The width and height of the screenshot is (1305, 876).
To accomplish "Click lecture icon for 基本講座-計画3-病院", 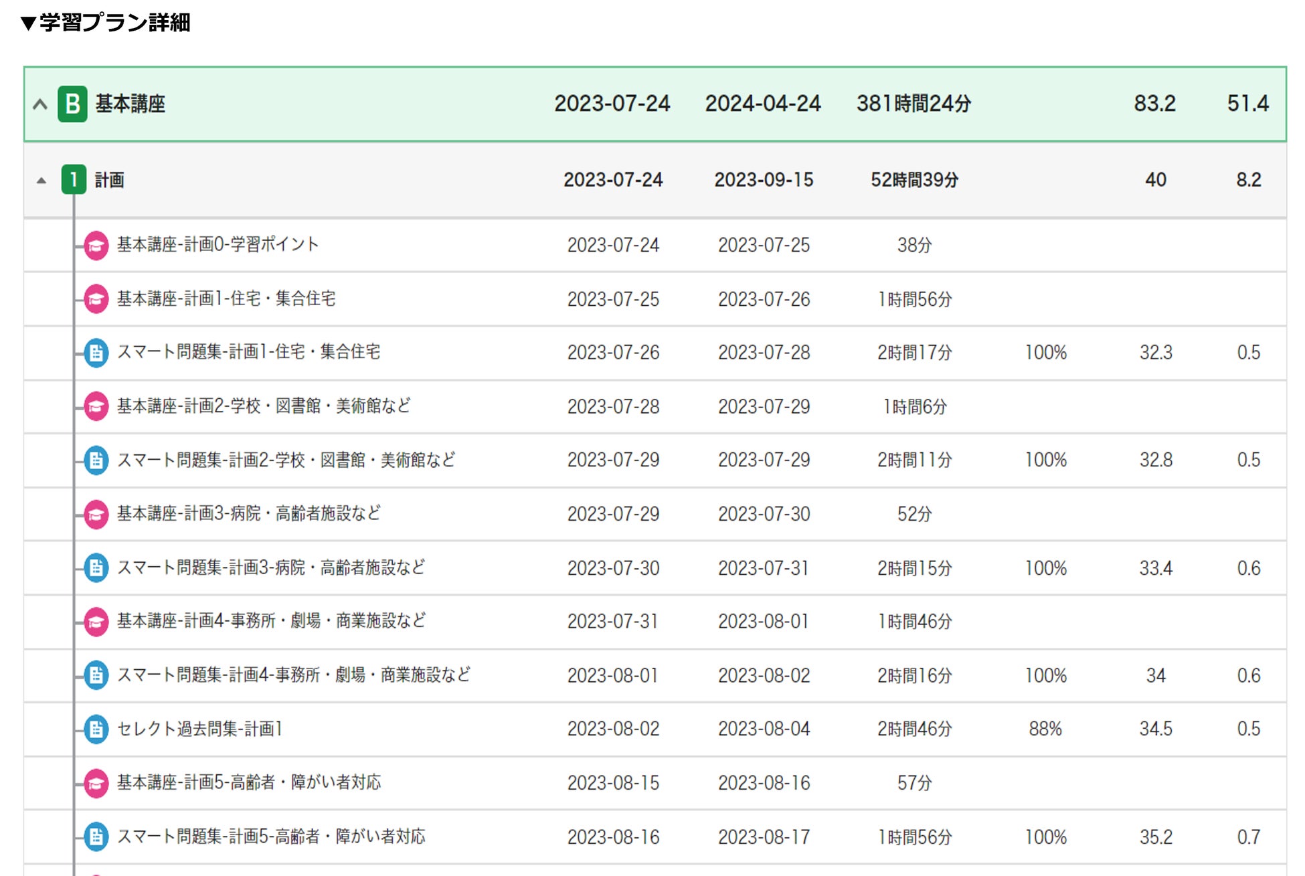I will tap(96, 515).
